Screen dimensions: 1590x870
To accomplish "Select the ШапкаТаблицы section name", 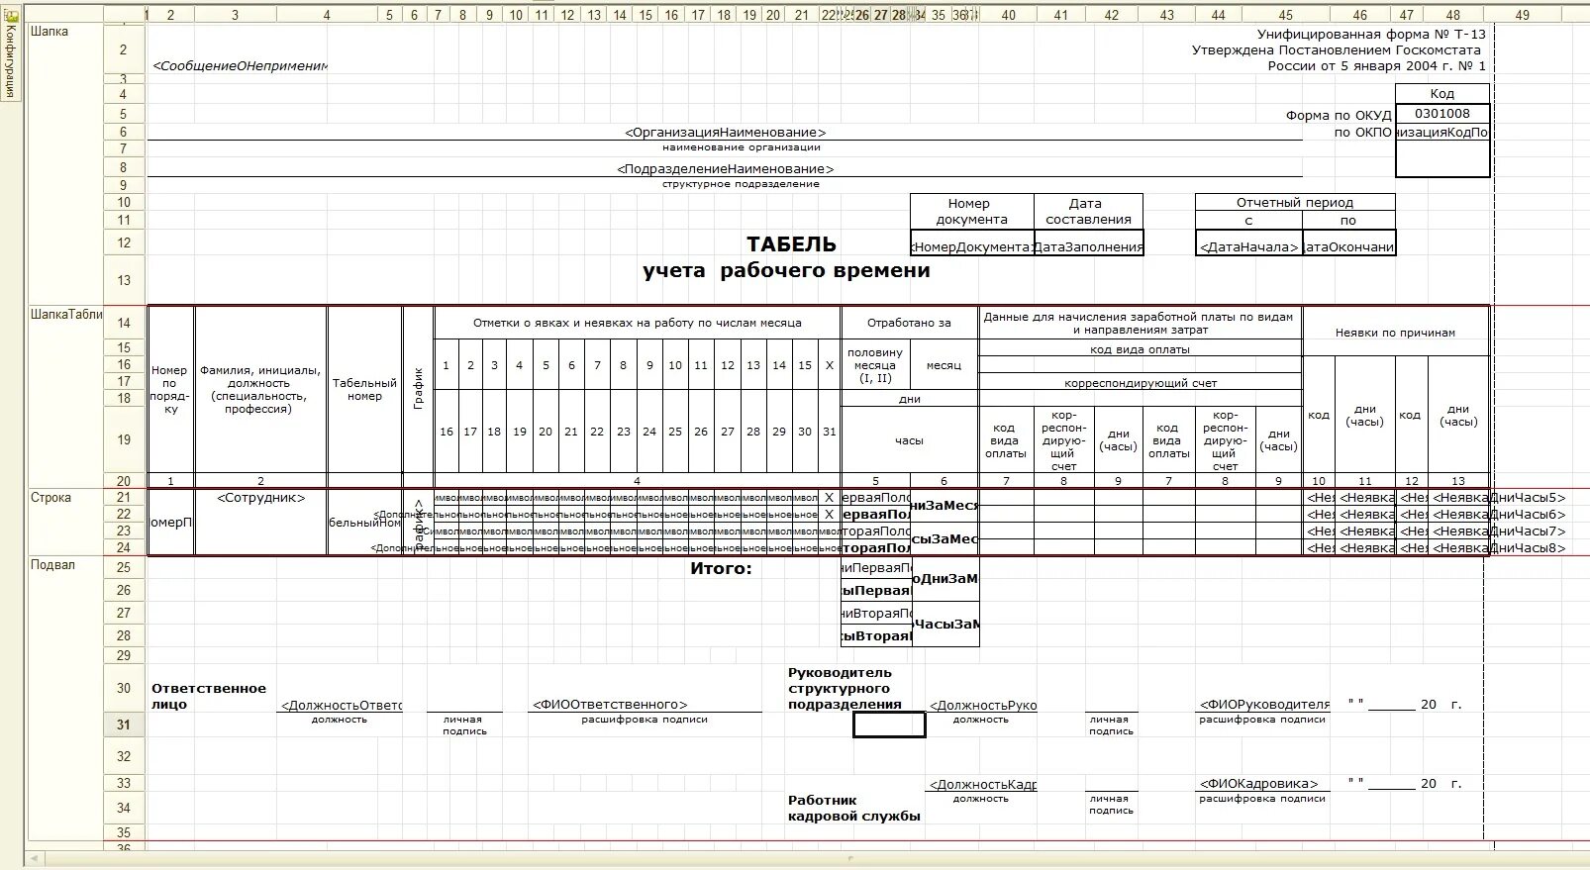I will tap(66, 315).
